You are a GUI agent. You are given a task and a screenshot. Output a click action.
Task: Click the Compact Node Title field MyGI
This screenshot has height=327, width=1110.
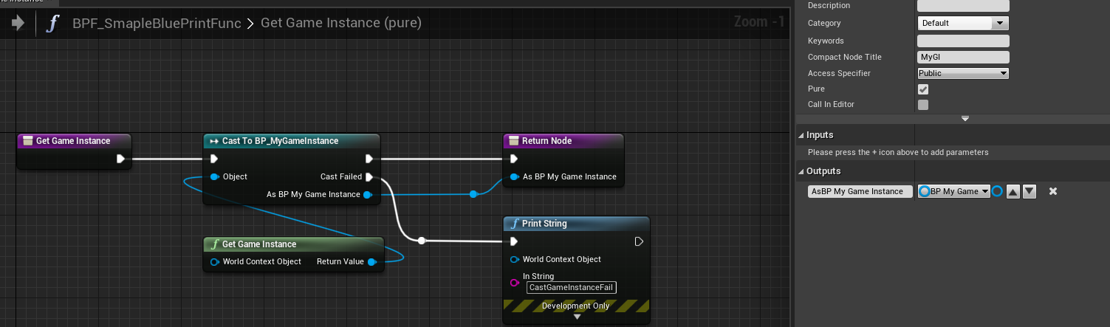[963, 57]
